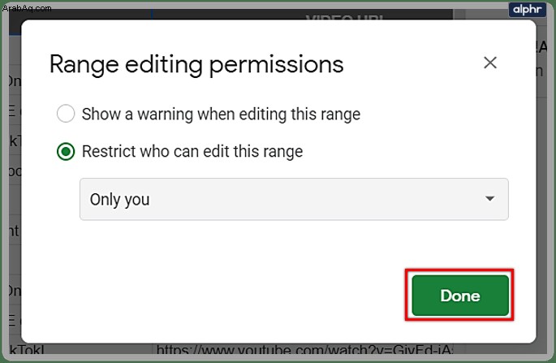
Task: Open the YouTube link in the background cell
Action: pos(304,350)
